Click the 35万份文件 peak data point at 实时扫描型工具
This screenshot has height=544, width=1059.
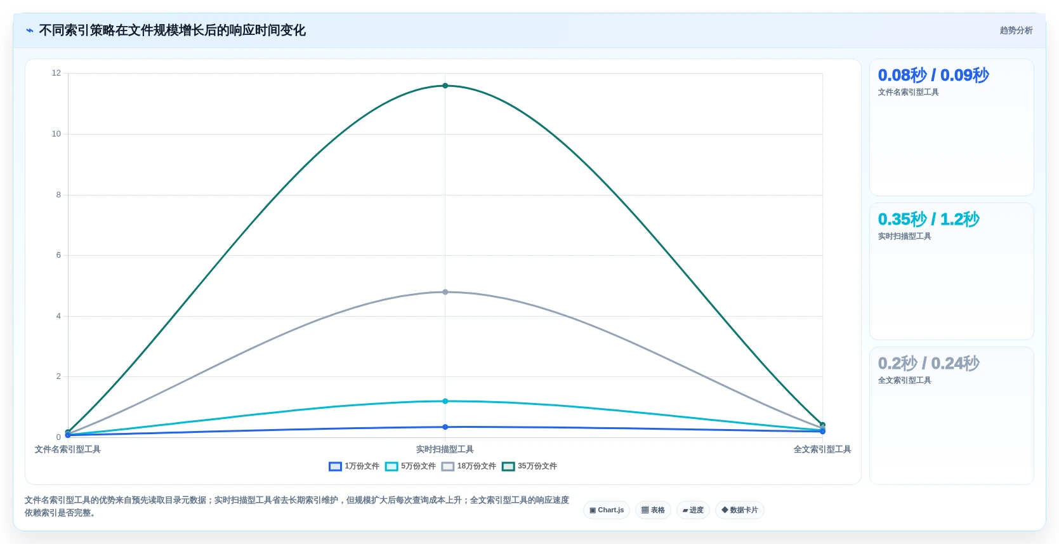pos(445,86)
